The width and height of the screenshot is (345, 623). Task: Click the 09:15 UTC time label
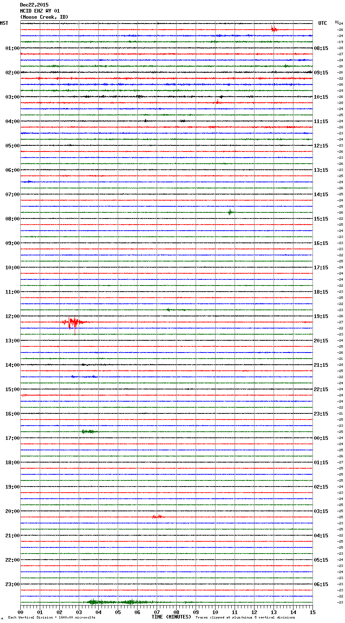point(321,73)
